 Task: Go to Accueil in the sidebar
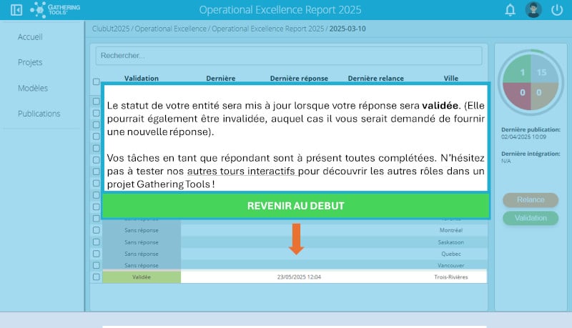[30, 36]
